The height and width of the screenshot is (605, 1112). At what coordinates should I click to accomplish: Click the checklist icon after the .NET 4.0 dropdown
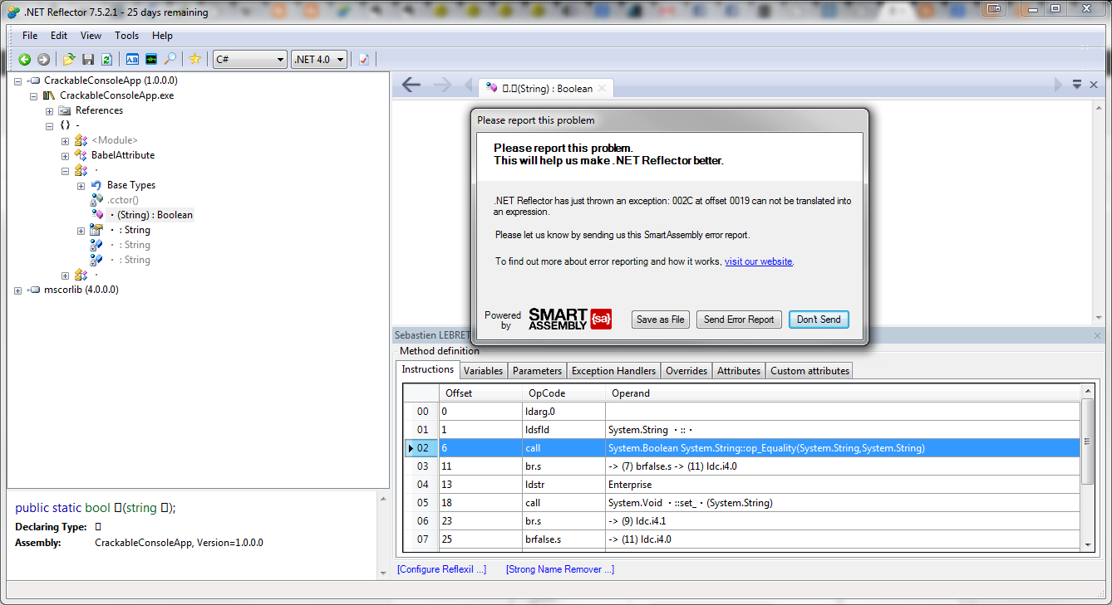(364, 59)
